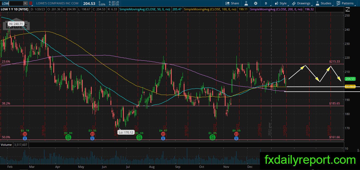
Task: Open the Style menu
Action: click(281, 3)
